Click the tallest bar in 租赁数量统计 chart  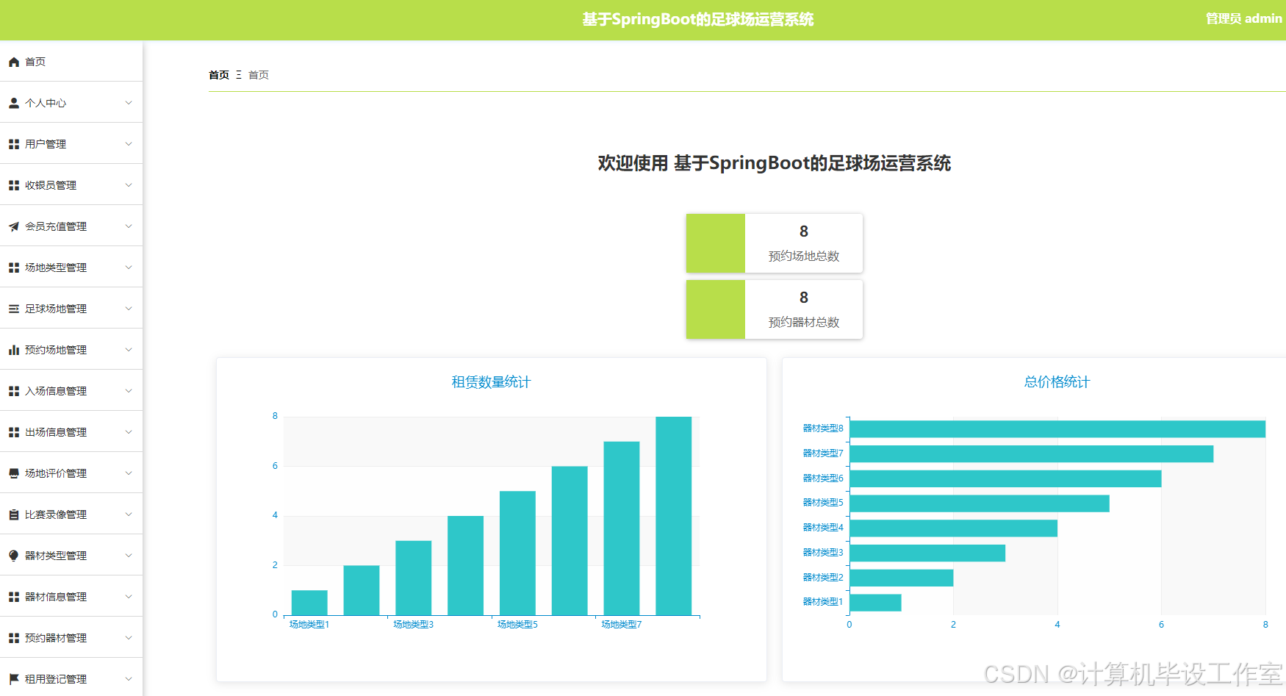click(x=673, y=516)
